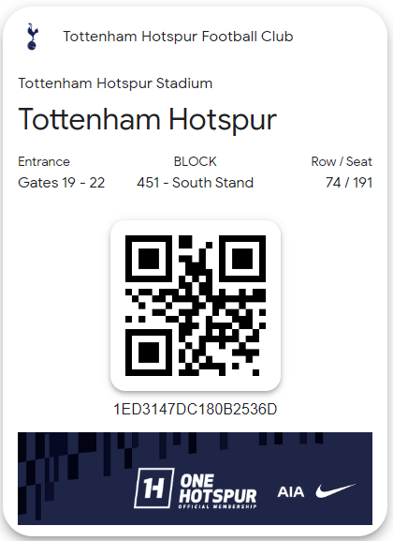393x541 pixels.
Task: Click the Tottenham cockerel crest logo
Action: click(32, 37)
